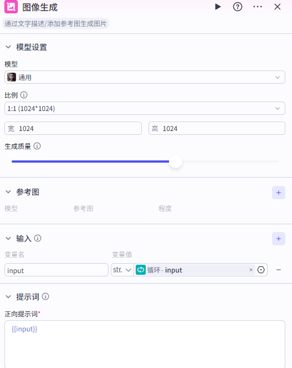The width and height of the screenshot is (292, 368).
Task: Add a new reference image entry
Action: [x=279, y=193]
